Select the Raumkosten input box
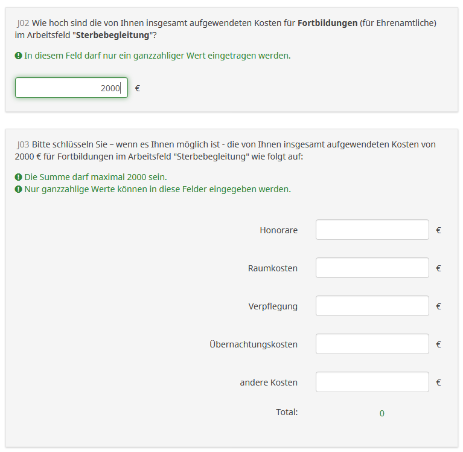The image size is (463, 452). 372,268
